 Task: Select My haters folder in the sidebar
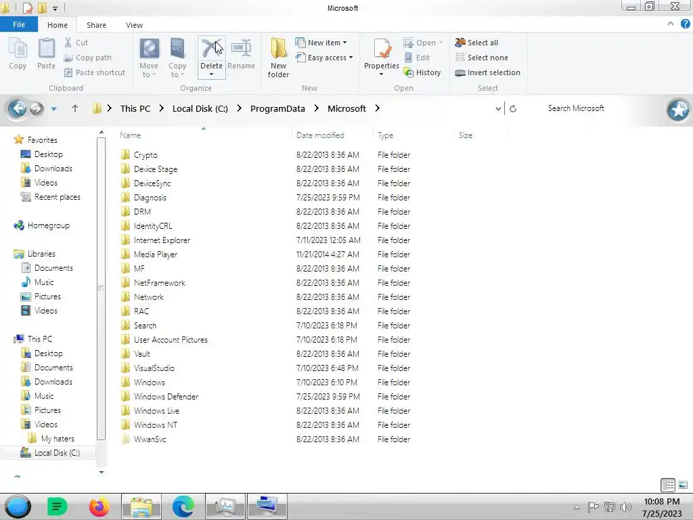50,439
